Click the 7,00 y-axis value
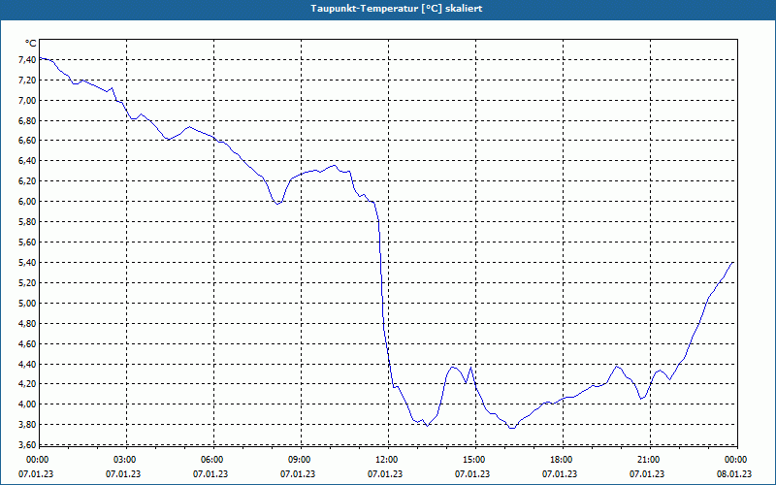The height and width of the screenshot is (485, 776). 28,101
